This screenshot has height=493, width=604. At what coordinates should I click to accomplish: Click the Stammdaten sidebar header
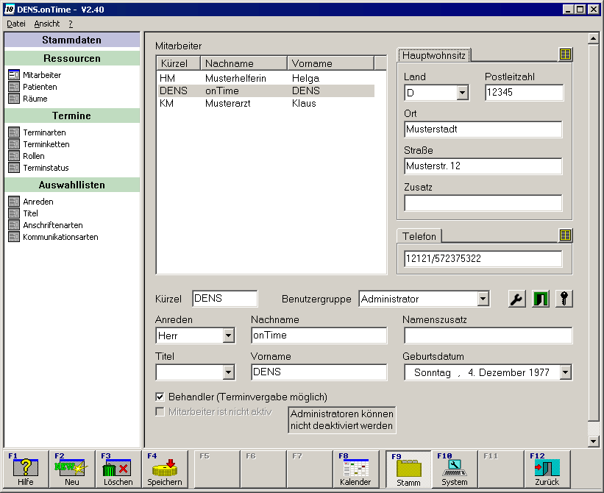point(72,40)
